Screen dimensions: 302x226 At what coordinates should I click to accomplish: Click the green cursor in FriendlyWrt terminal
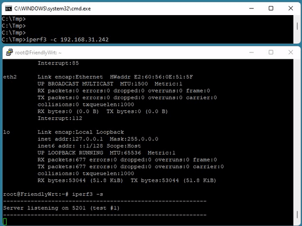pyautogui.click(x=5, y=221)
